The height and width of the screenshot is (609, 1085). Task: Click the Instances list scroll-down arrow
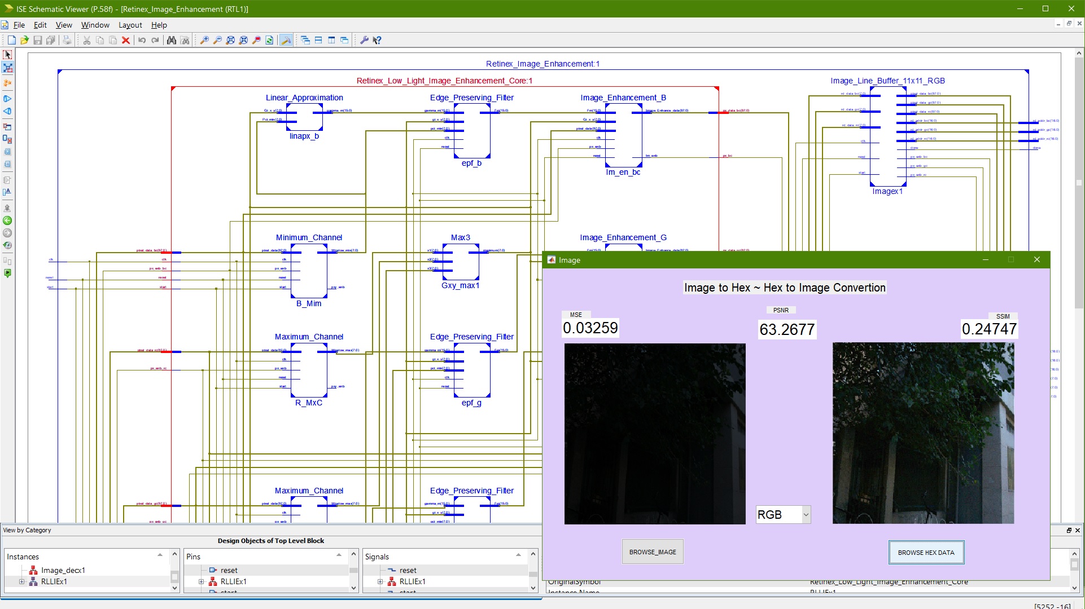click(x=174, y=588)
